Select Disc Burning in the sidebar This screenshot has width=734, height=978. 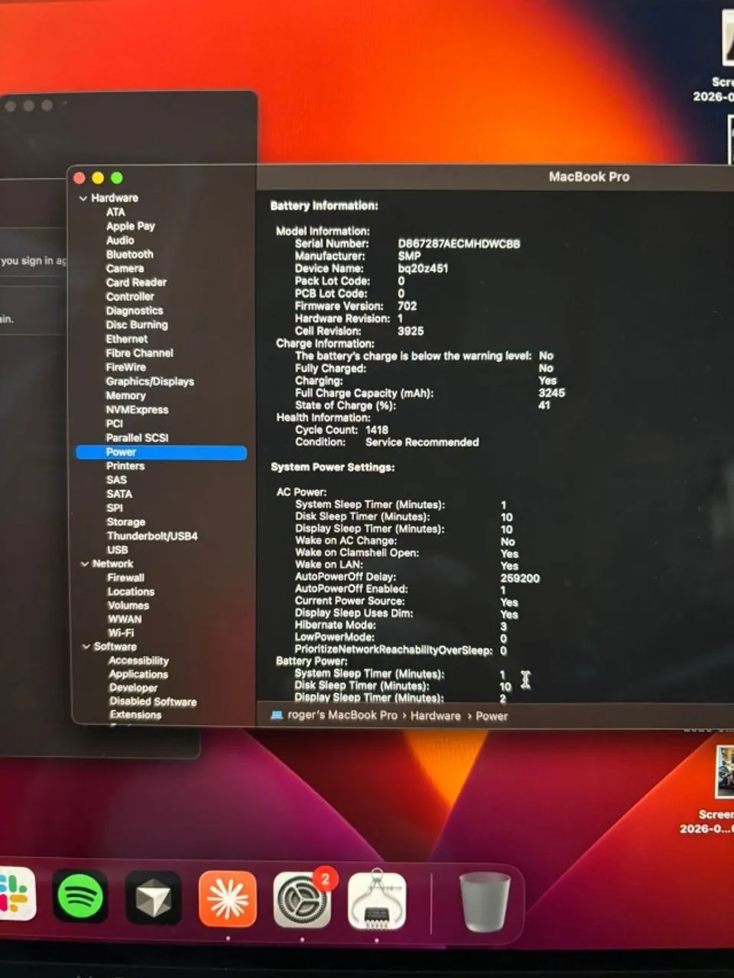(x=136, y=325)
